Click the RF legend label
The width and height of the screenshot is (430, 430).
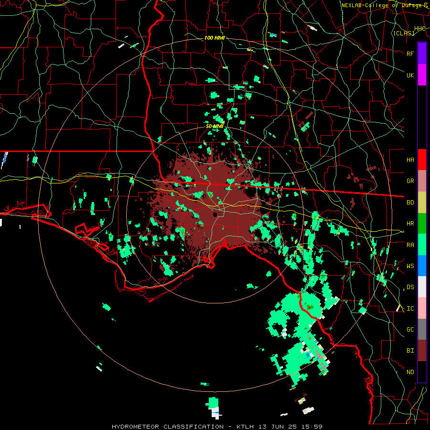pos(410,54)
